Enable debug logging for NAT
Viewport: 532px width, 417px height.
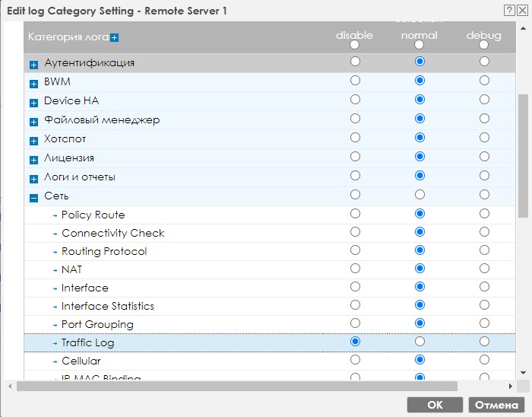[x=484, y=269]
